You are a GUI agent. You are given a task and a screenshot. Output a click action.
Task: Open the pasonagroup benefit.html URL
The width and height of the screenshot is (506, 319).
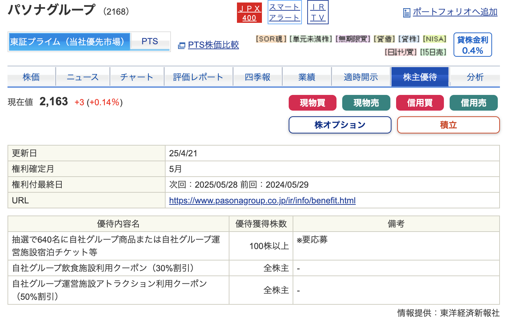pos(262,201)
